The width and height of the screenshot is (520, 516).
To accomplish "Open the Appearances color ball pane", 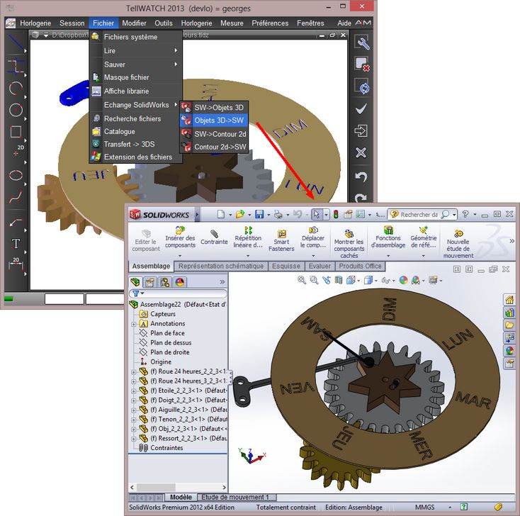I will coord(509,350).
